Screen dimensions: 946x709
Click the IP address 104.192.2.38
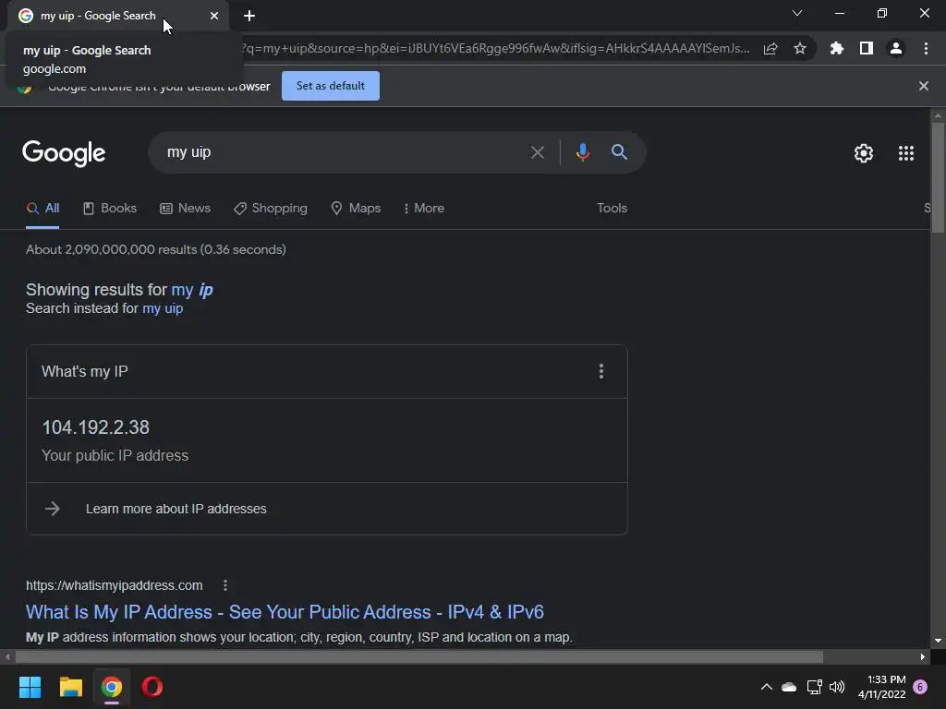point(96,427)
